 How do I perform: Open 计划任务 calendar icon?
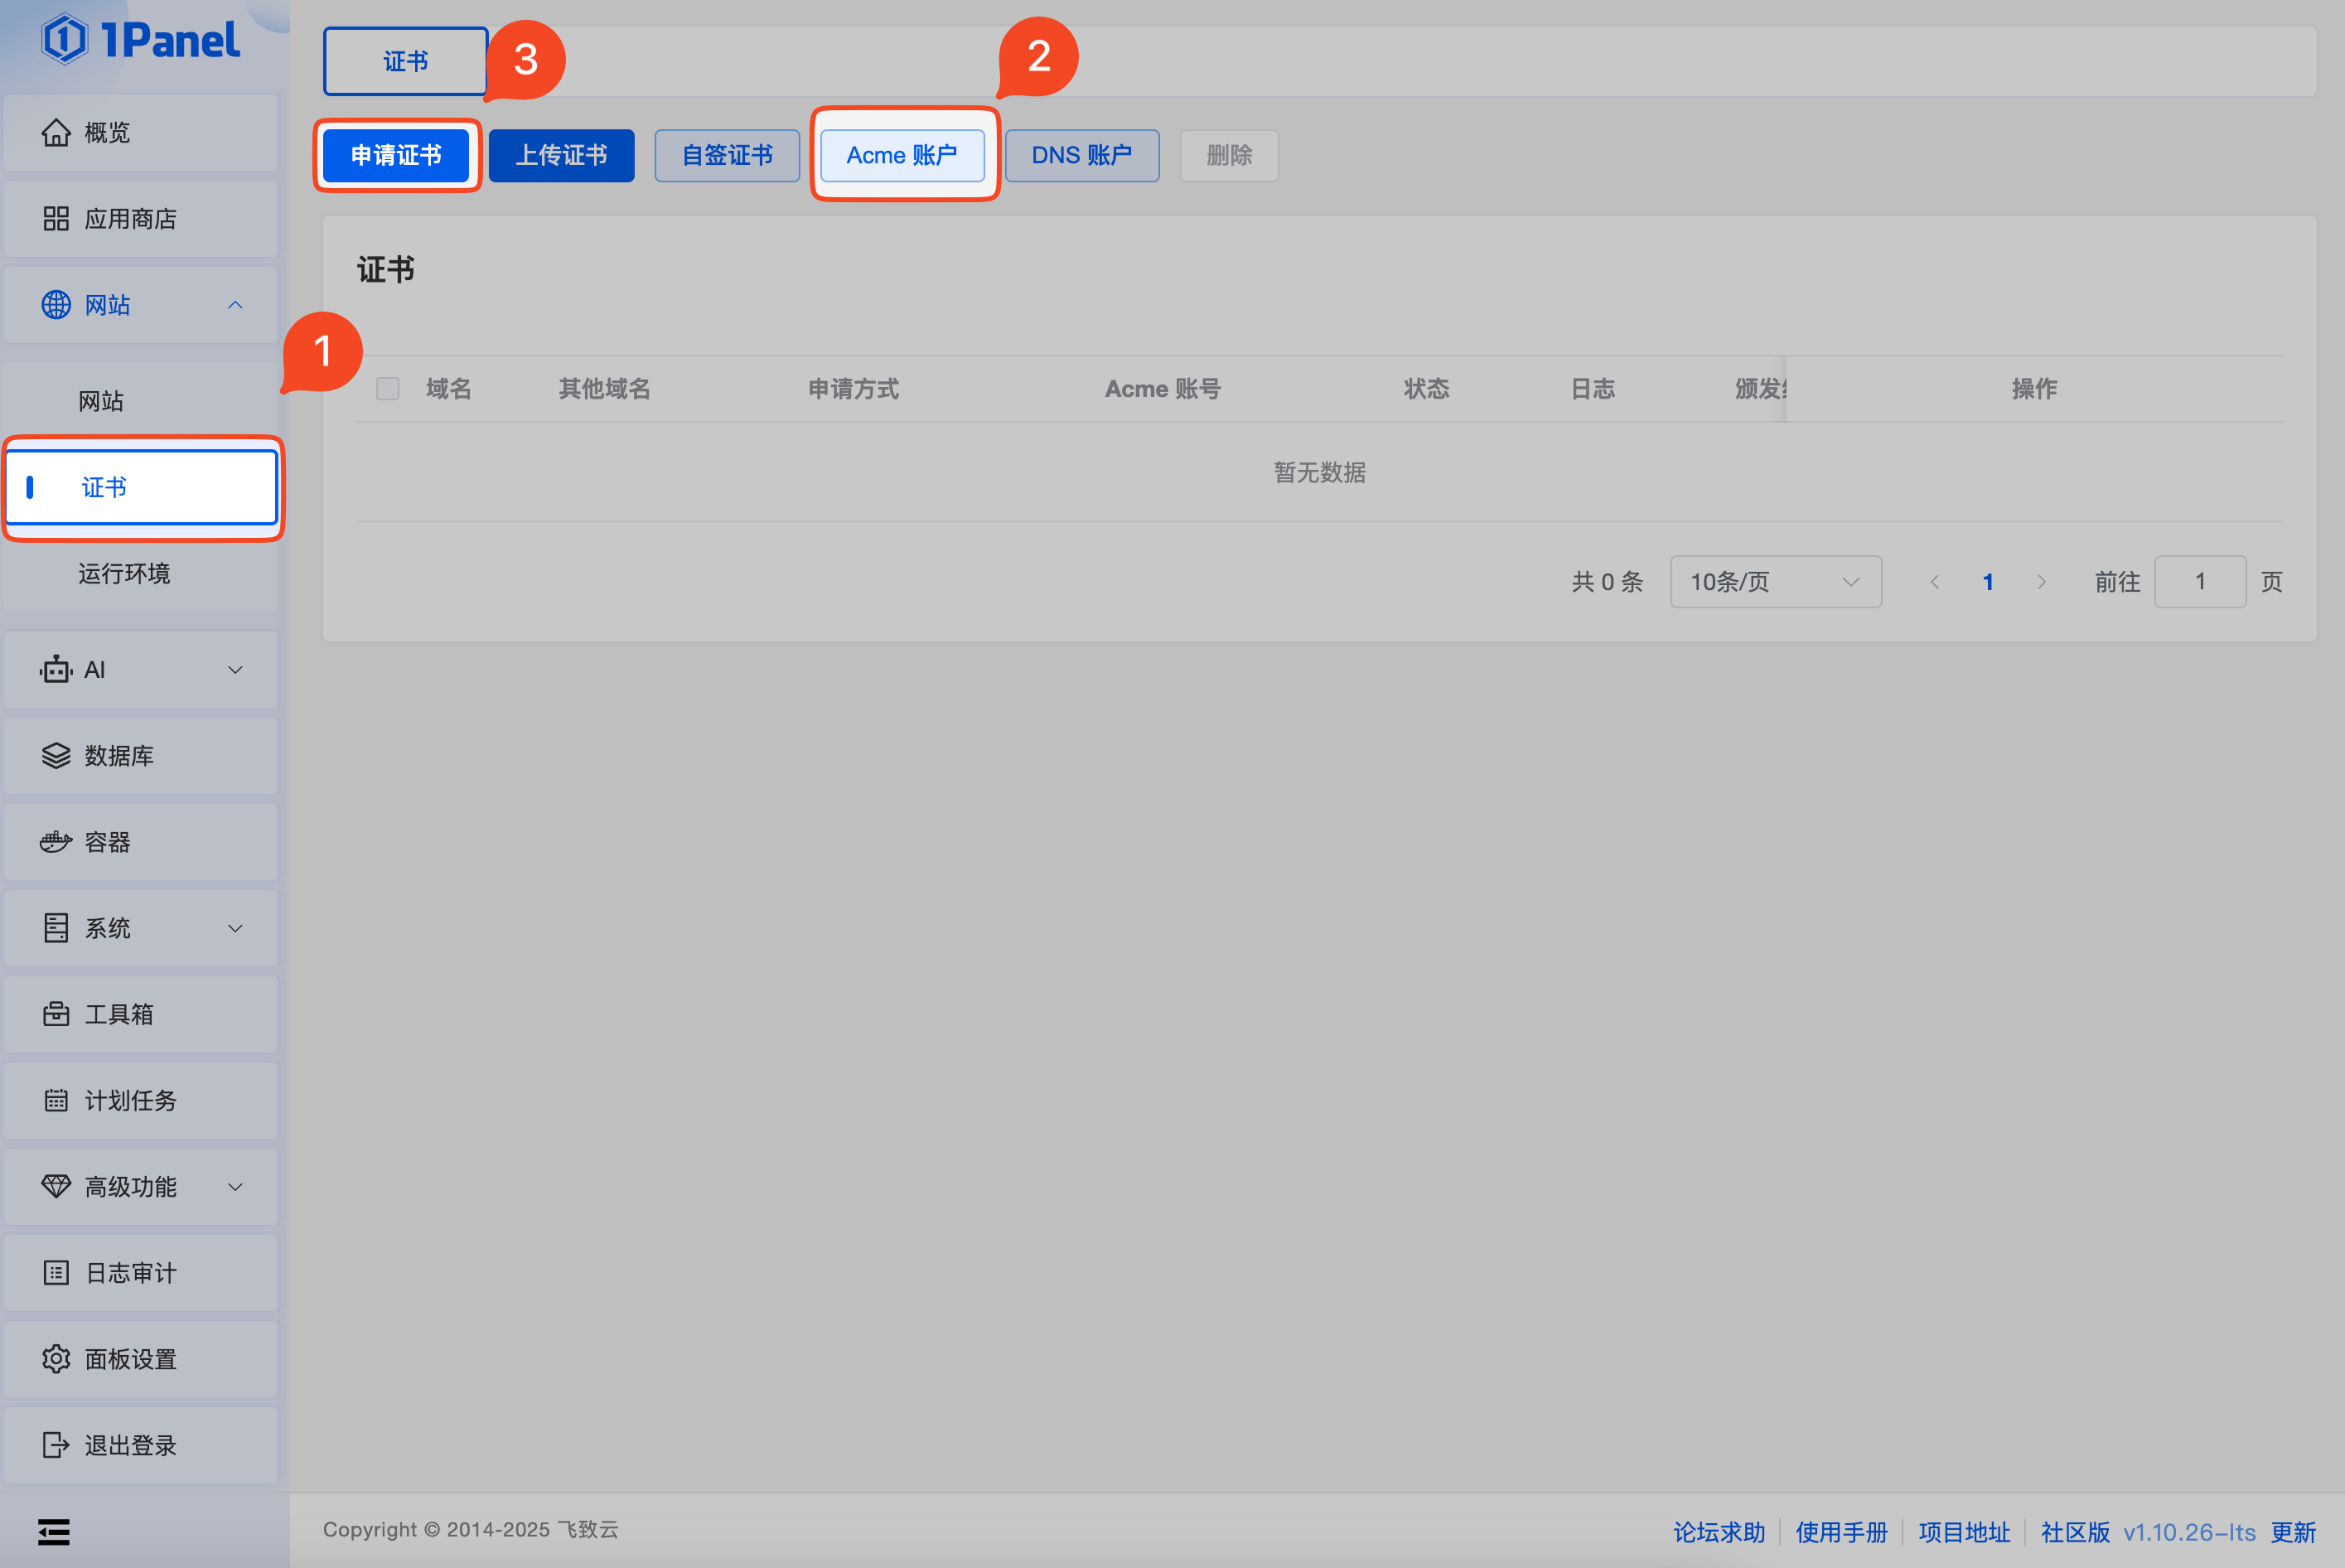56,1101
